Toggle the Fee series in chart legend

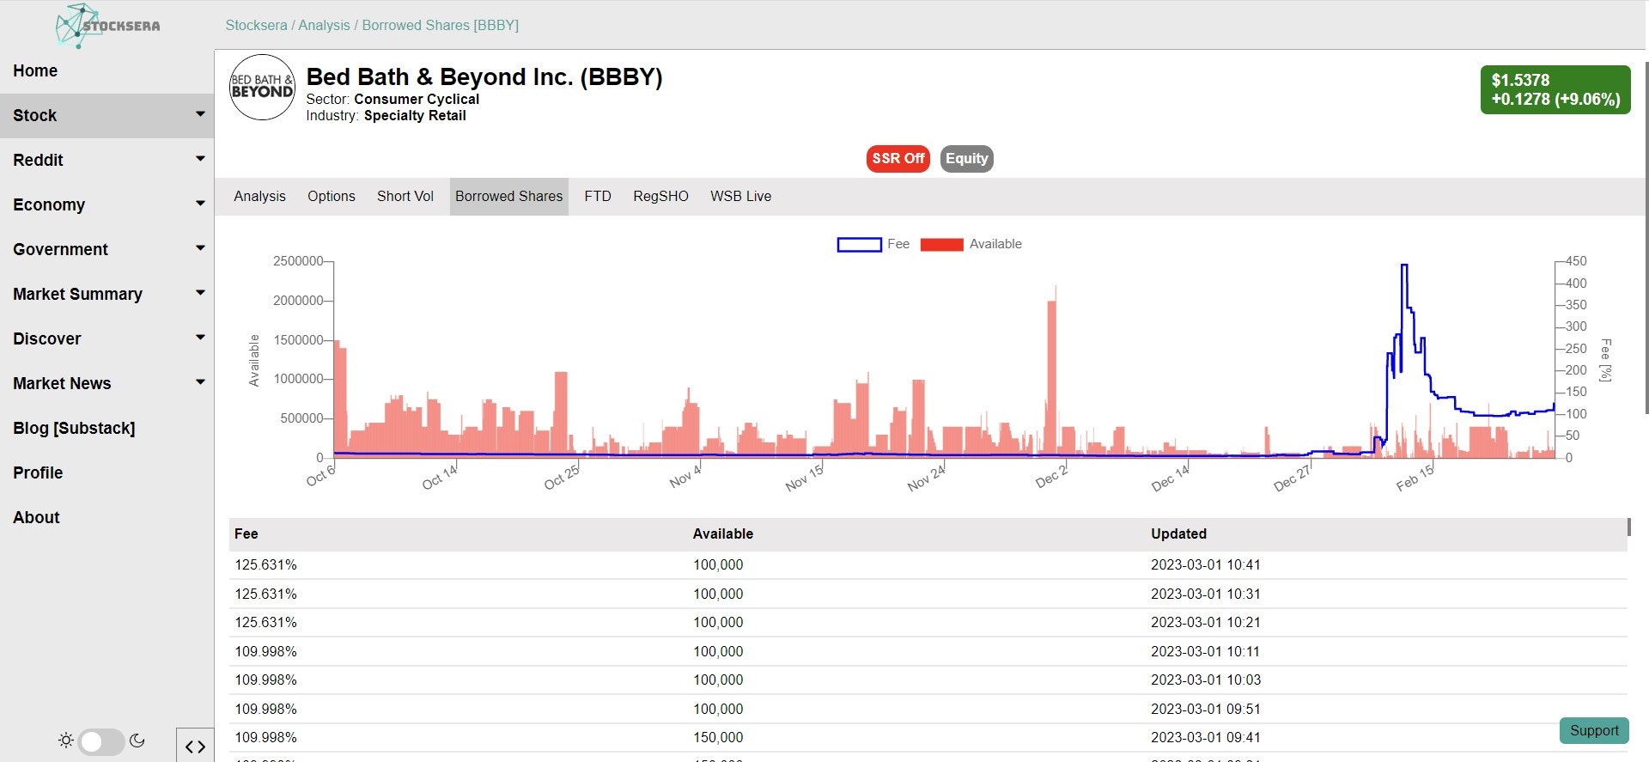tap(873, 244)
